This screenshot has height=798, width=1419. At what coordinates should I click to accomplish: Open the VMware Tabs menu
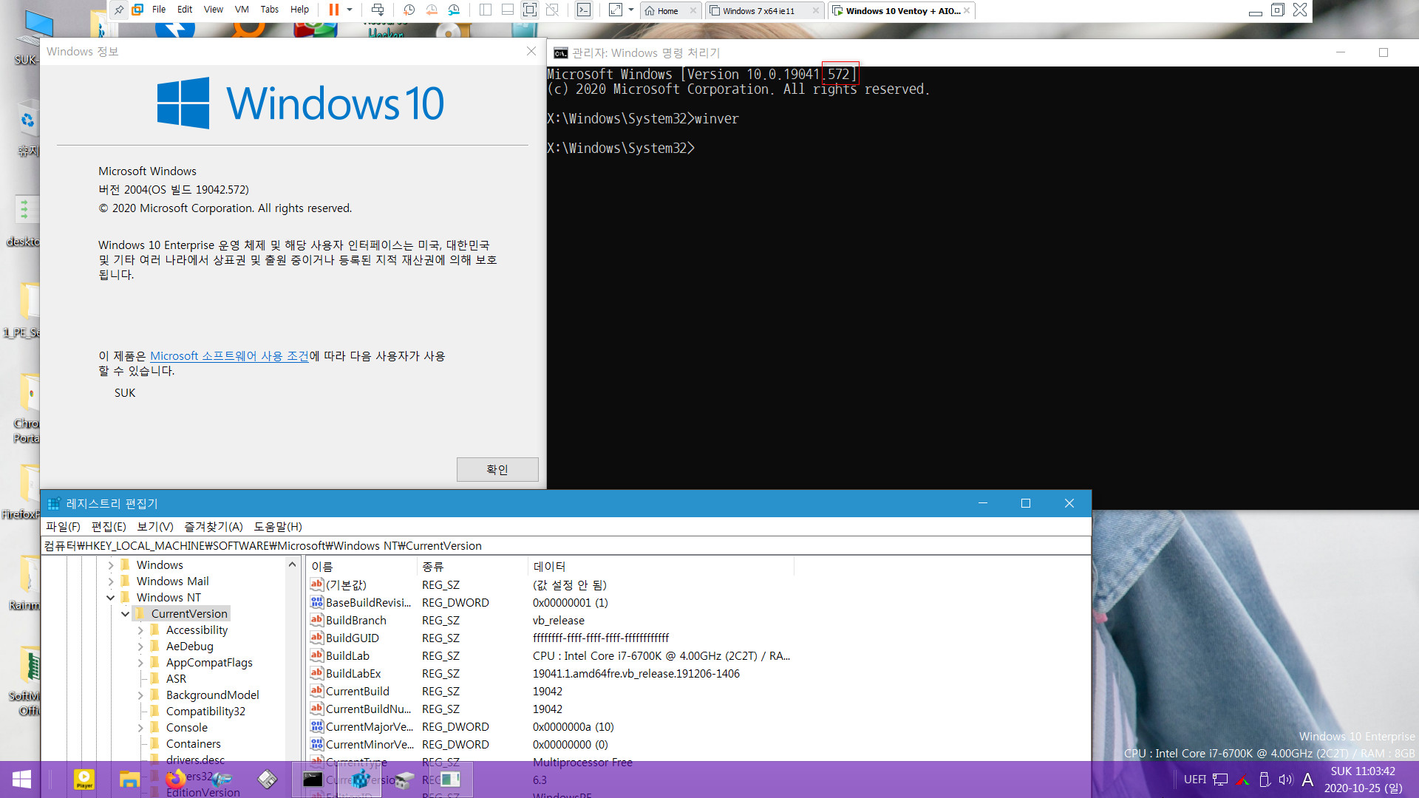[x=270, y=10]
